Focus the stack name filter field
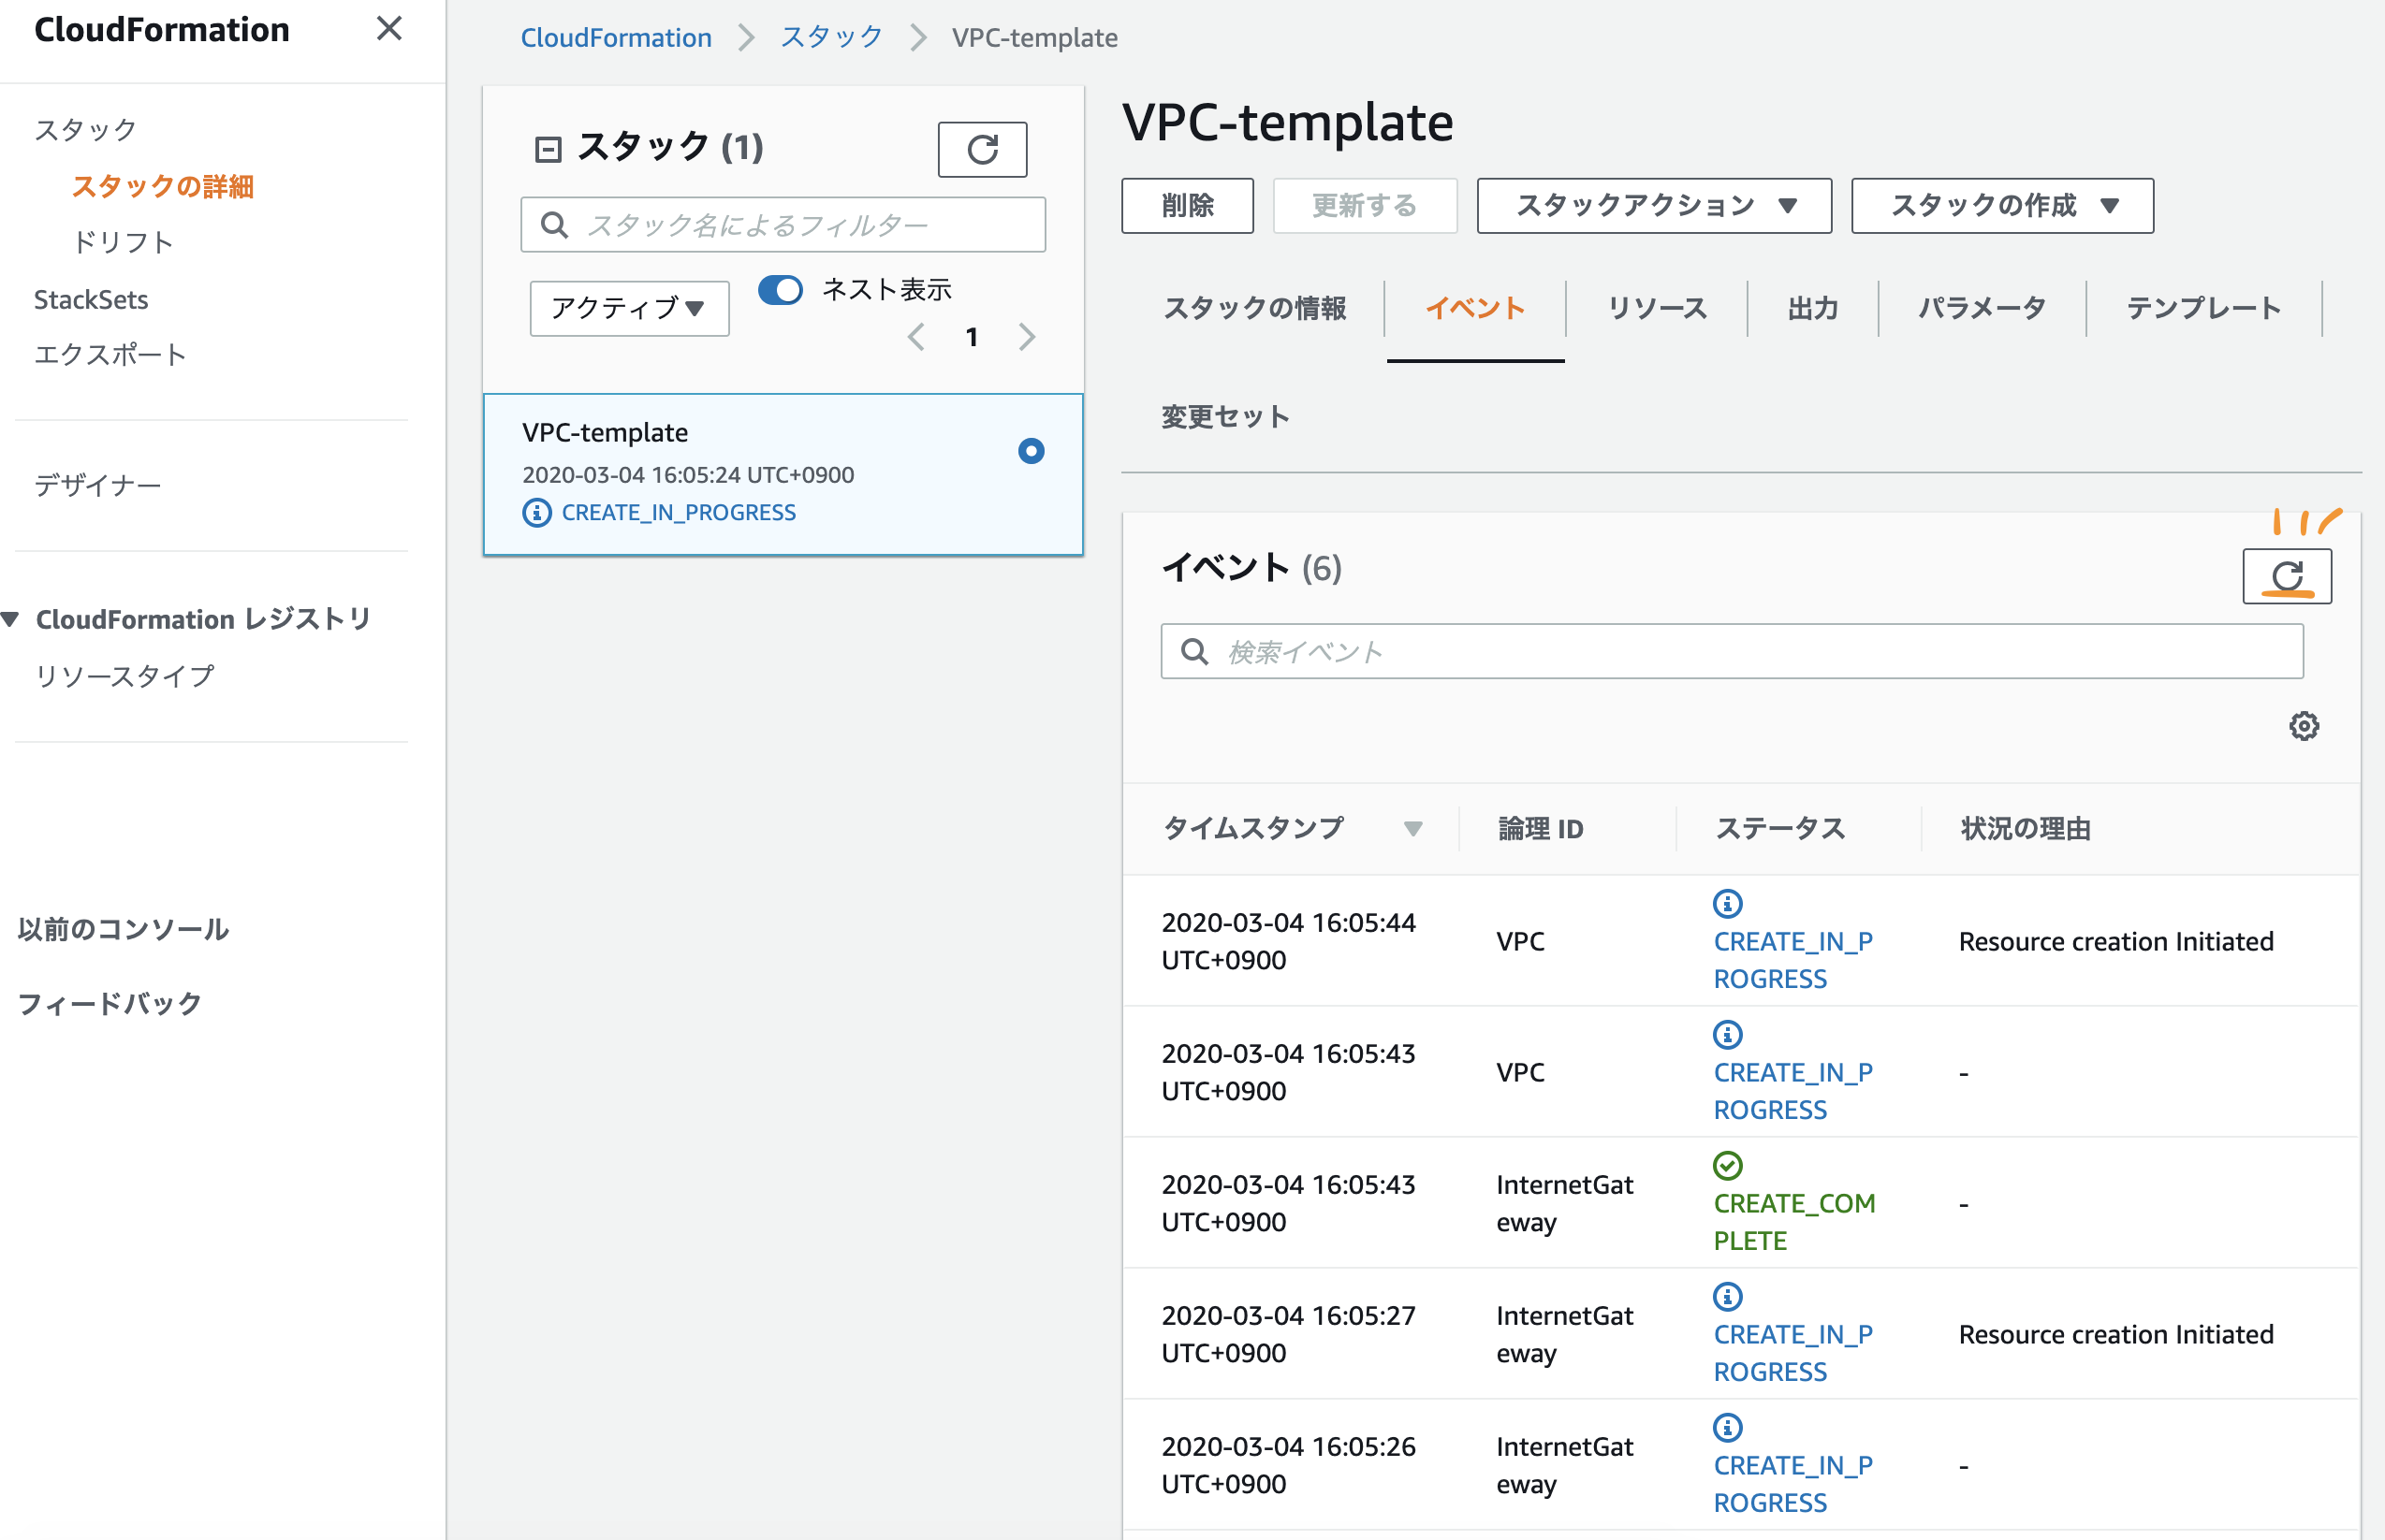The image size is (2385, 1540). tap(783, 225)
